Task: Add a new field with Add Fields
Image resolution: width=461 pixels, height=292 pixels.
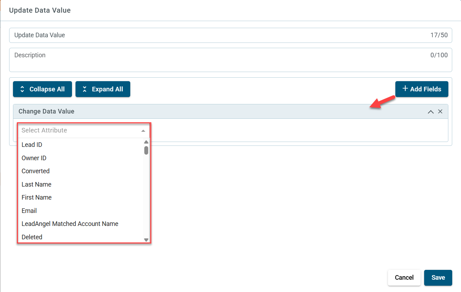Action: [x=422, y=89]
